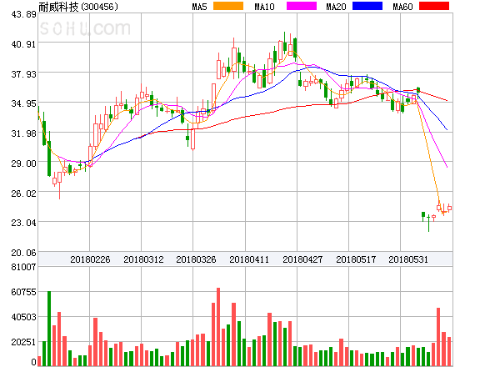Screen dimensions: 500x367
Task: Click the 31.98 price axis label
Action: pos(23,133)
